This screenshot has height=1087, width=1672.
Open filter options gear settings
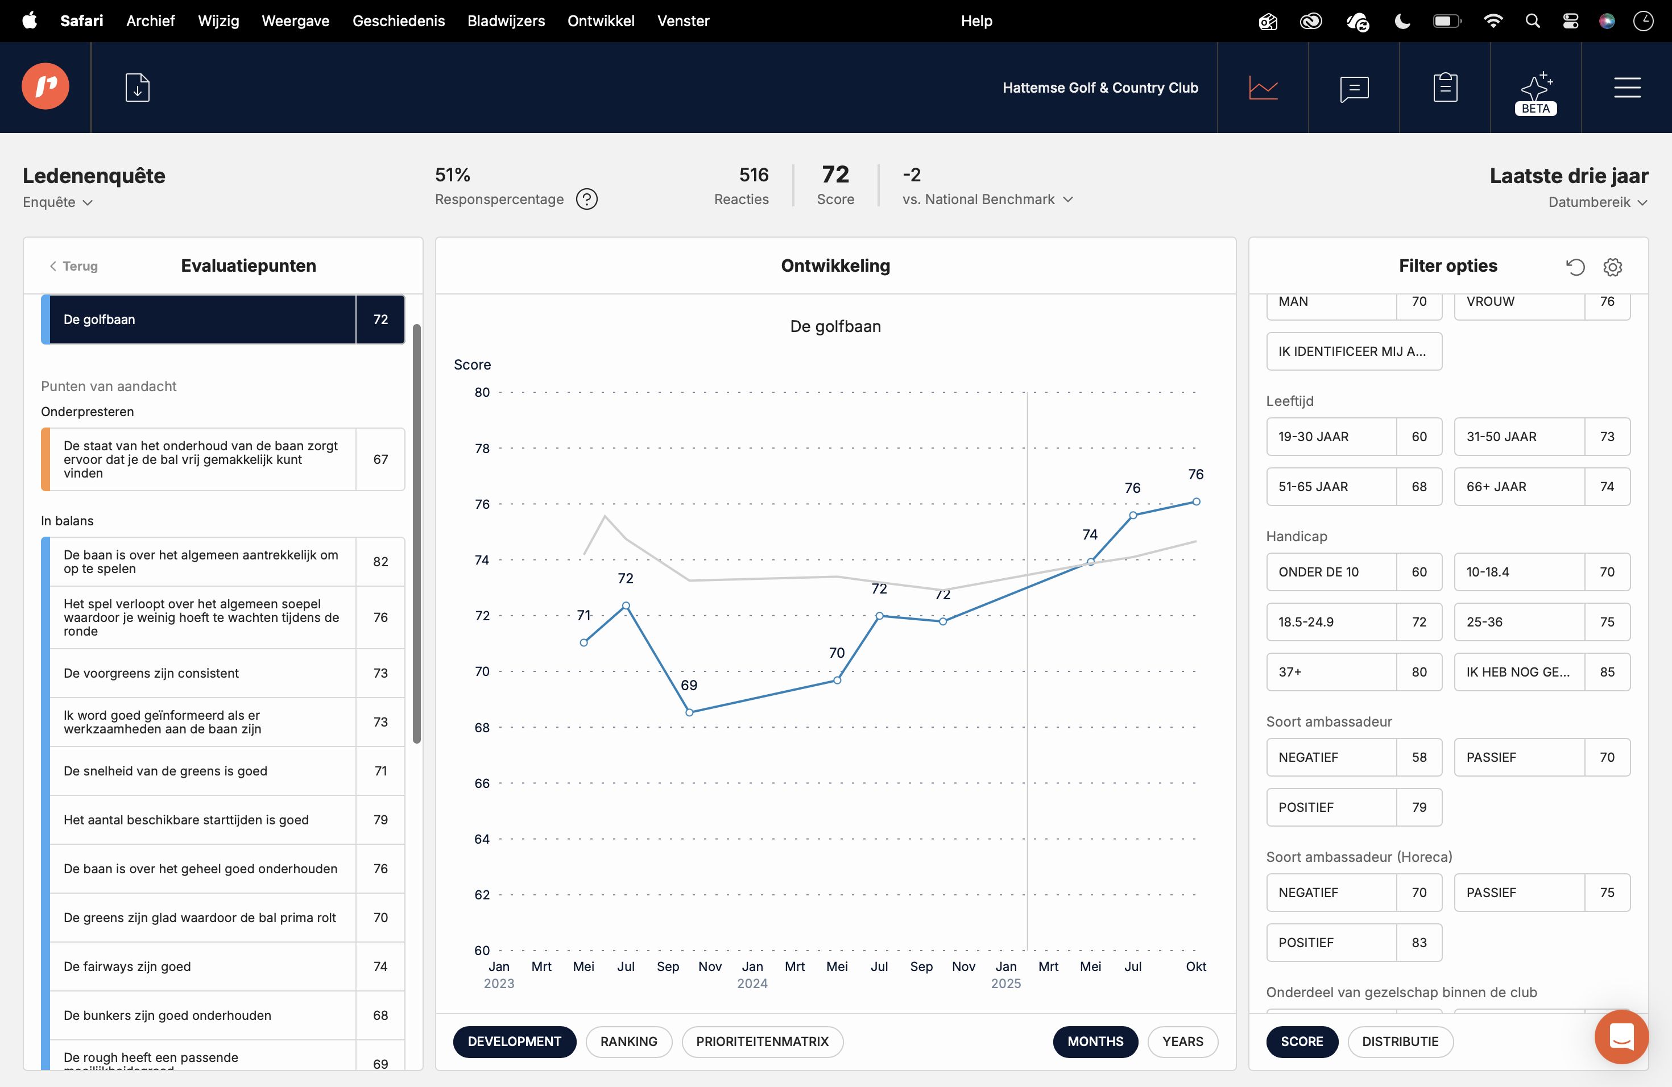click(x=1612, y=267)
